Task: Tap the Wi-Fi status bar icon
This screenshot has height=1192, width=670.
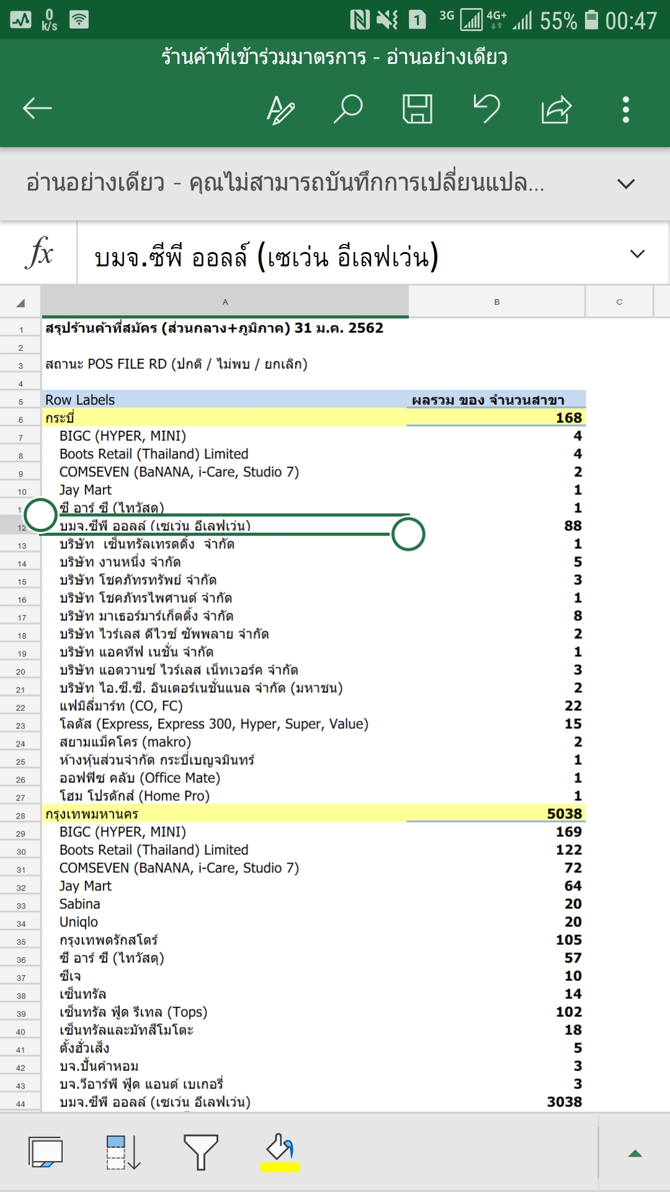Action: (x=79, y=20)
